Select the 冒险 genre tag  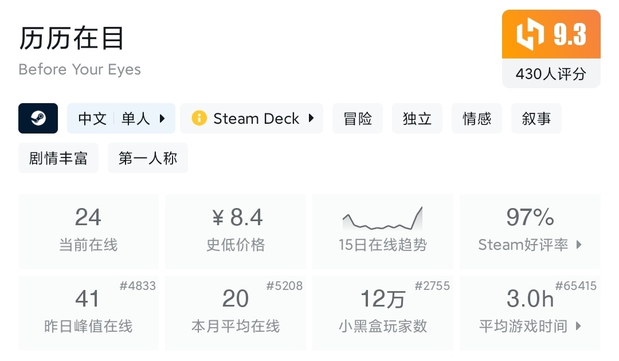[358, 119]
